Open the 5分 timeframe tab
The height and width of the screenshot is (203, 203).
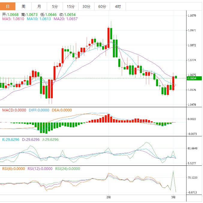pos(55,6)
